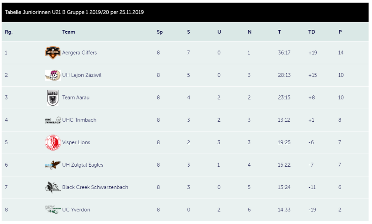Click the Sp games column header
The height and width of the screenshot is (224, 372).
coord(160,32)
